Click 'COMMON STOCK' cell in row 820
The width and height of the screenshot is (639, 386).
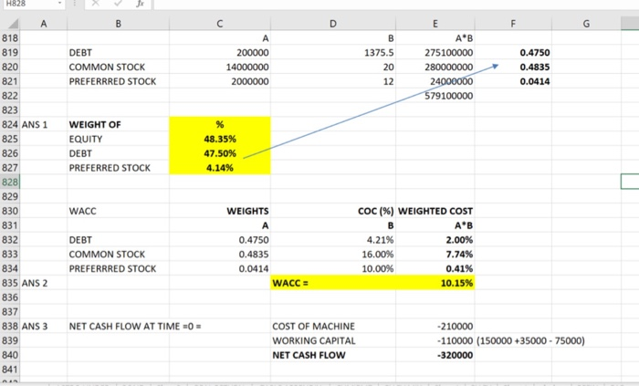coord(118,67)
